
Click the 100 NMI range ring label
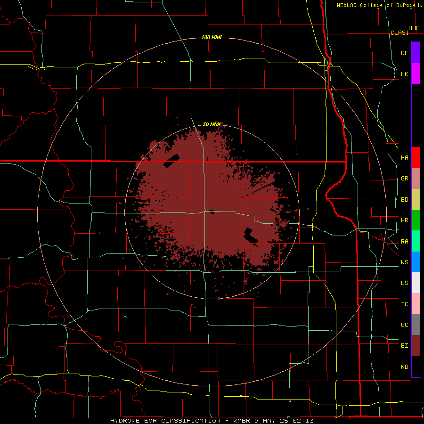click(x=212, y=37)
